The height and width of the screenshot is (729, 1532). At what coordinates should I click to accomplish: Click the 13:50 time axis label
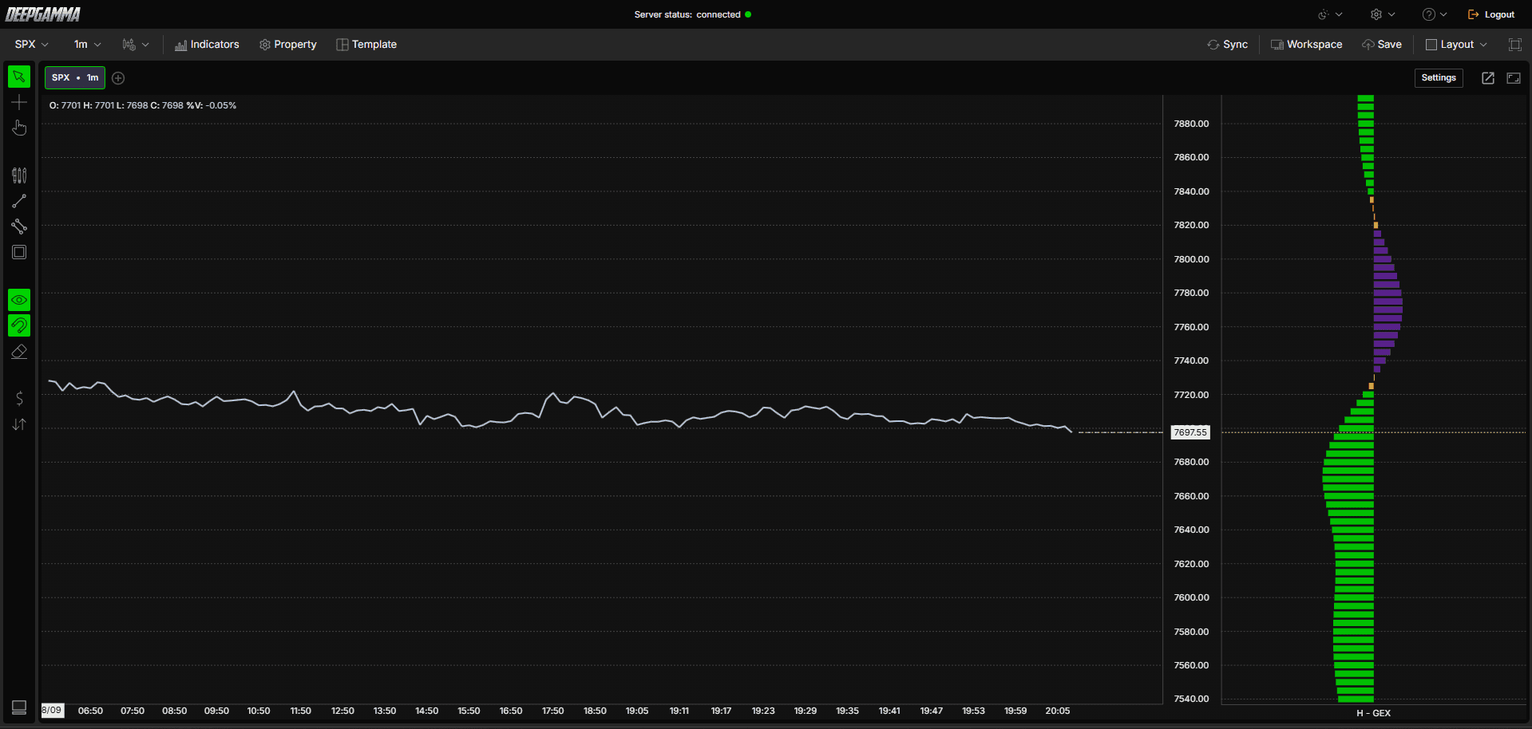(385, 711)
